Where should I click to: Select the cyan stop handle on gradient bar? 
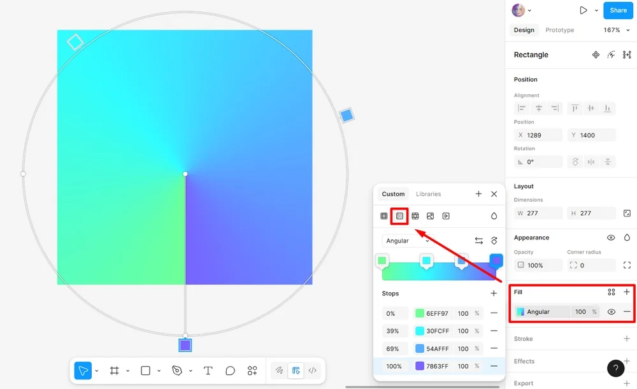[x=426, y=261]
